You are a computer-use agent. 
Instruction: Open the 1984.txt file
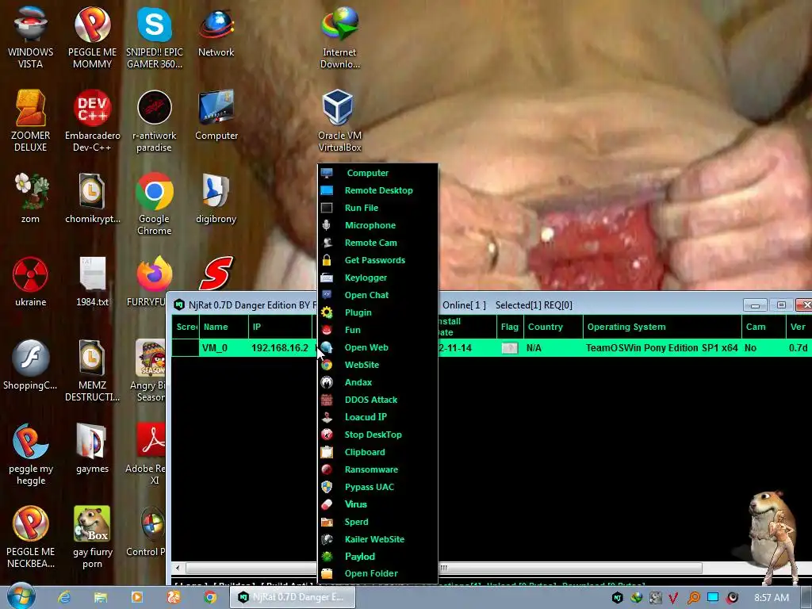[92, 281]
